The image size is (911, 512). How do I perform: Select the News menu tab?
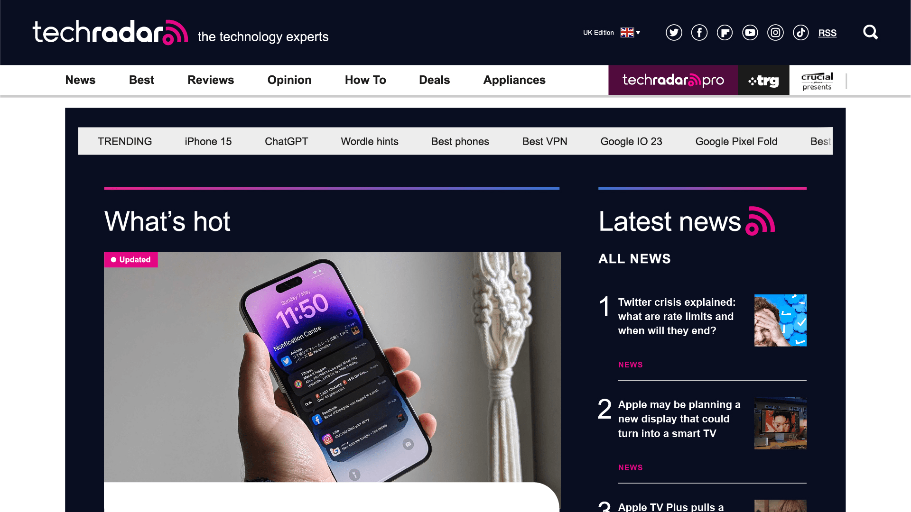[80, 79]
